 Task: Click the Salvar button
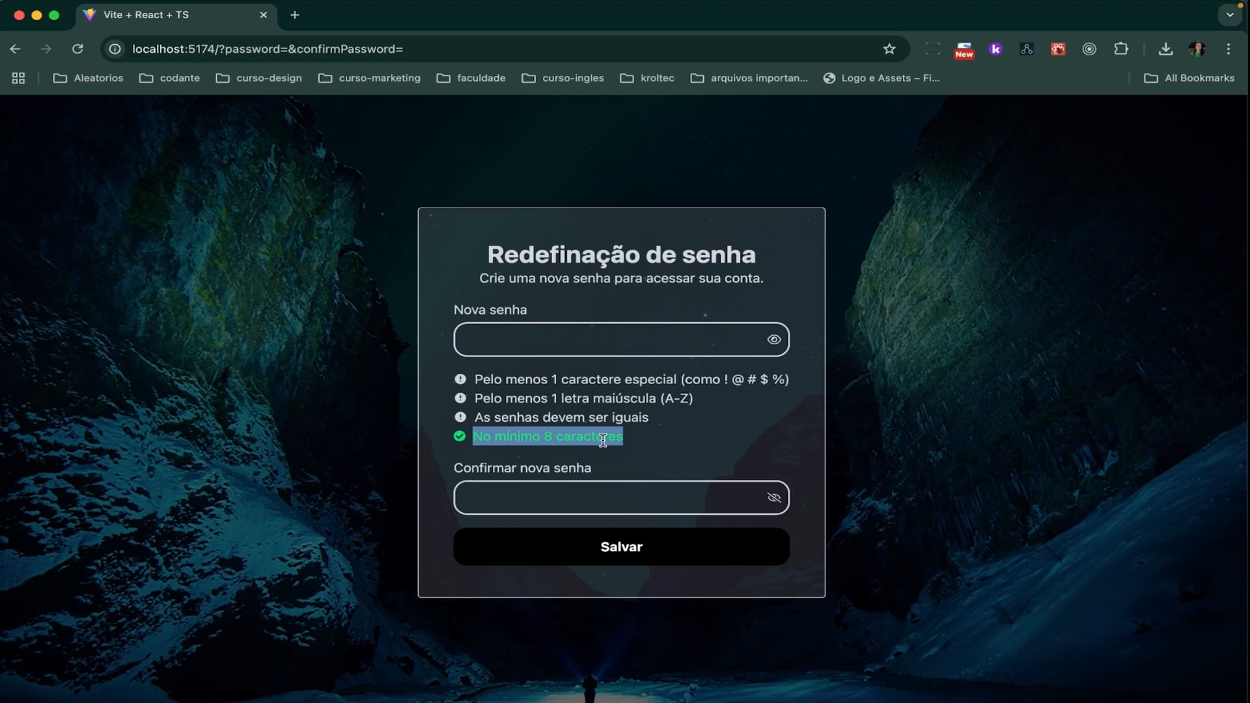(x=621, y=547)
